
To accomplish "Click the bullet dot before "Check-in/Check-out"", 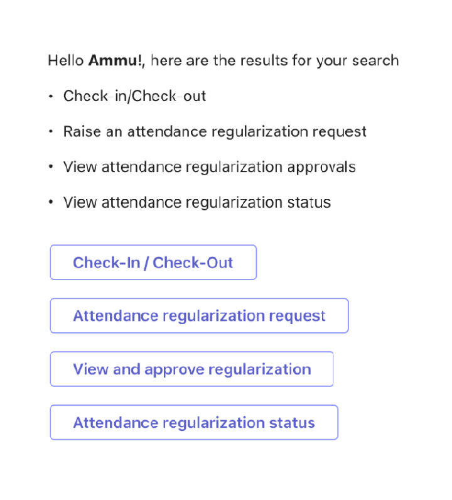I will coord(51,96).
